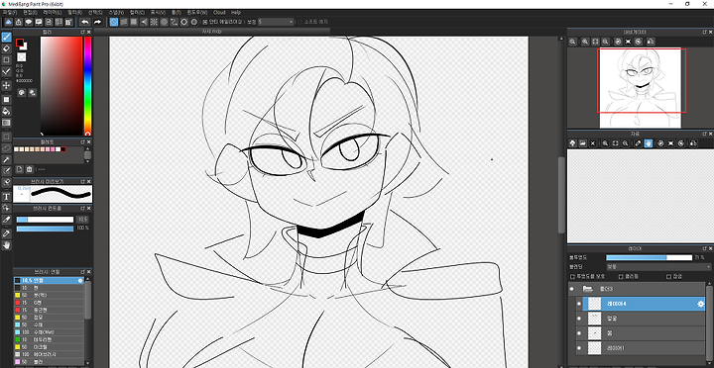Click the new-page icon under the palette
This screenshot has width=714, height=368.
pos(20,169)
